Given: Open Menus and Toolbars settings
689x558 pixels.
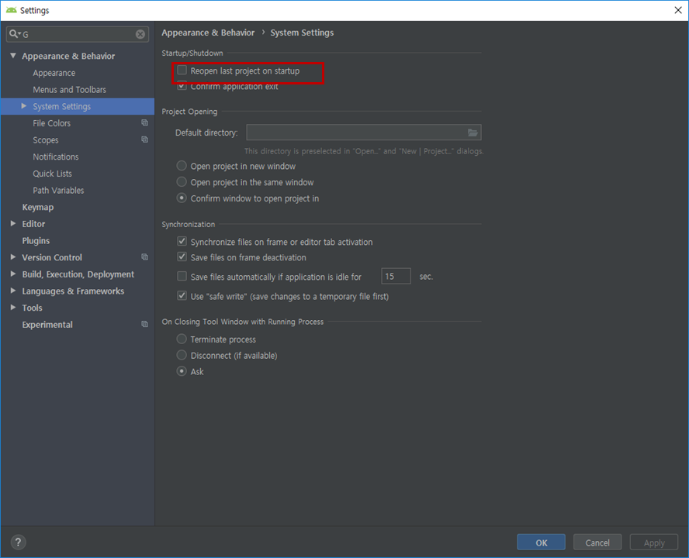Looking at the screenshot, I should click(69, 90).
